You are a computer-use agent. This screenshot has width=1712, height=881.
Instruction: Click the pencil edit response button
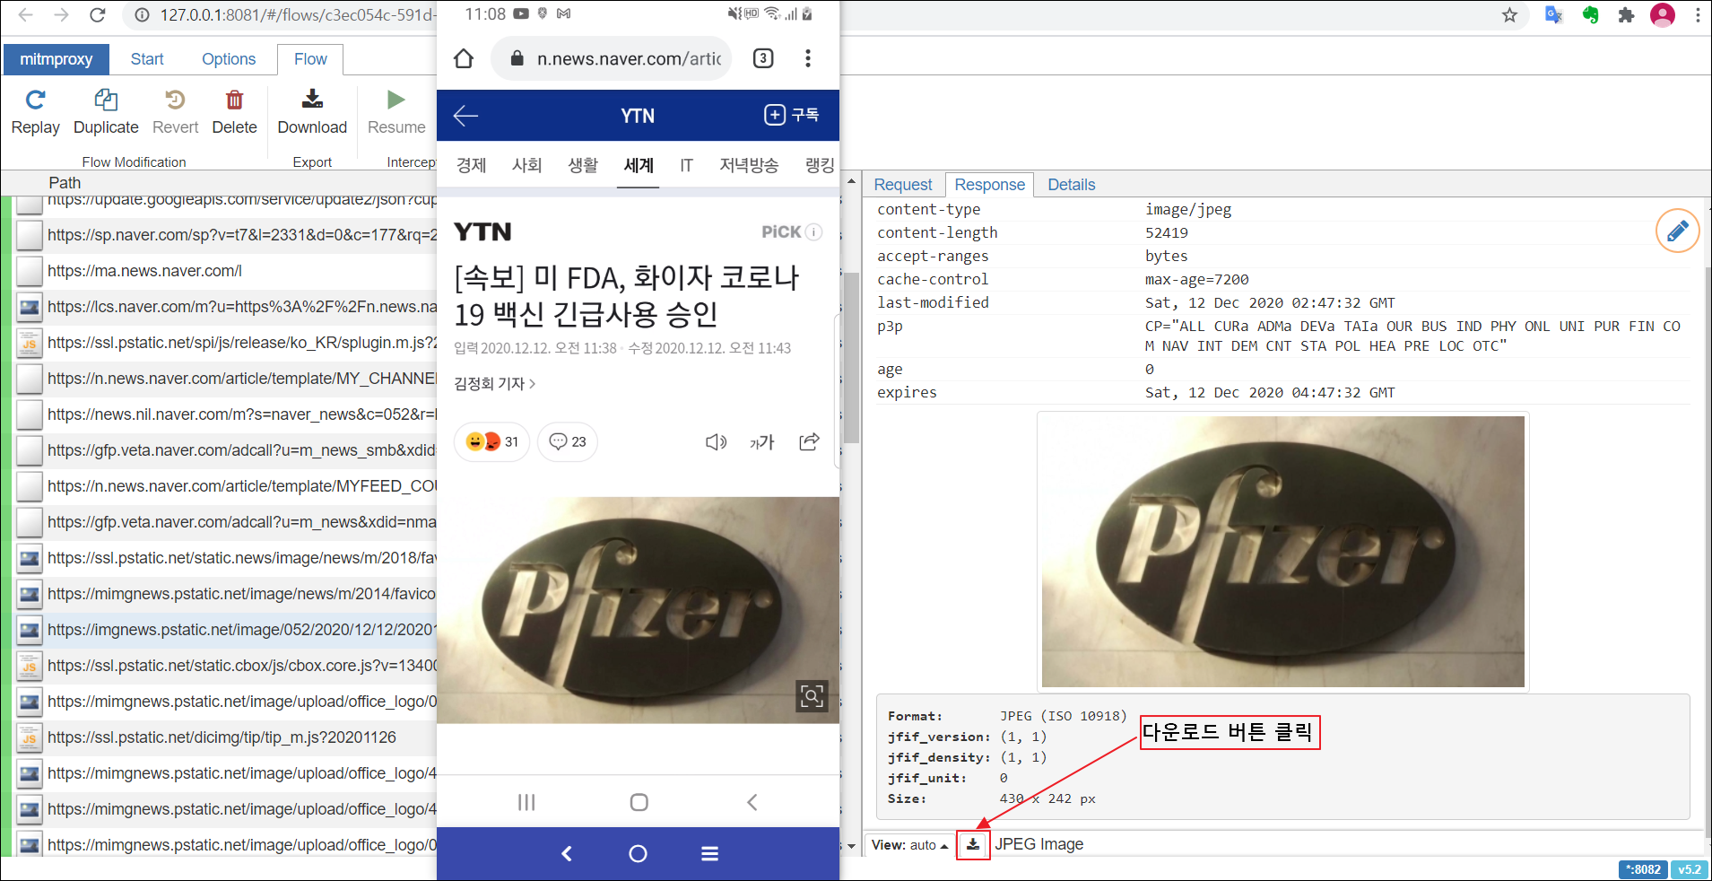[x=1677, y=231]
